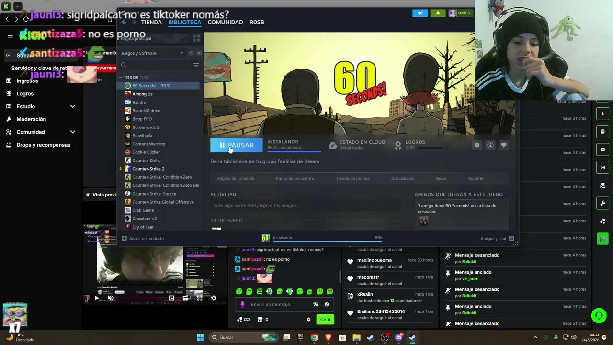Open Steam notifications bell
613x345 pixels.
[x=438, y=13]
